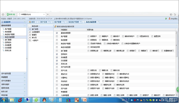Open the QQ penguin app in taskbar
The height and width of the screenshot is (103, 179).
[44, 100]
